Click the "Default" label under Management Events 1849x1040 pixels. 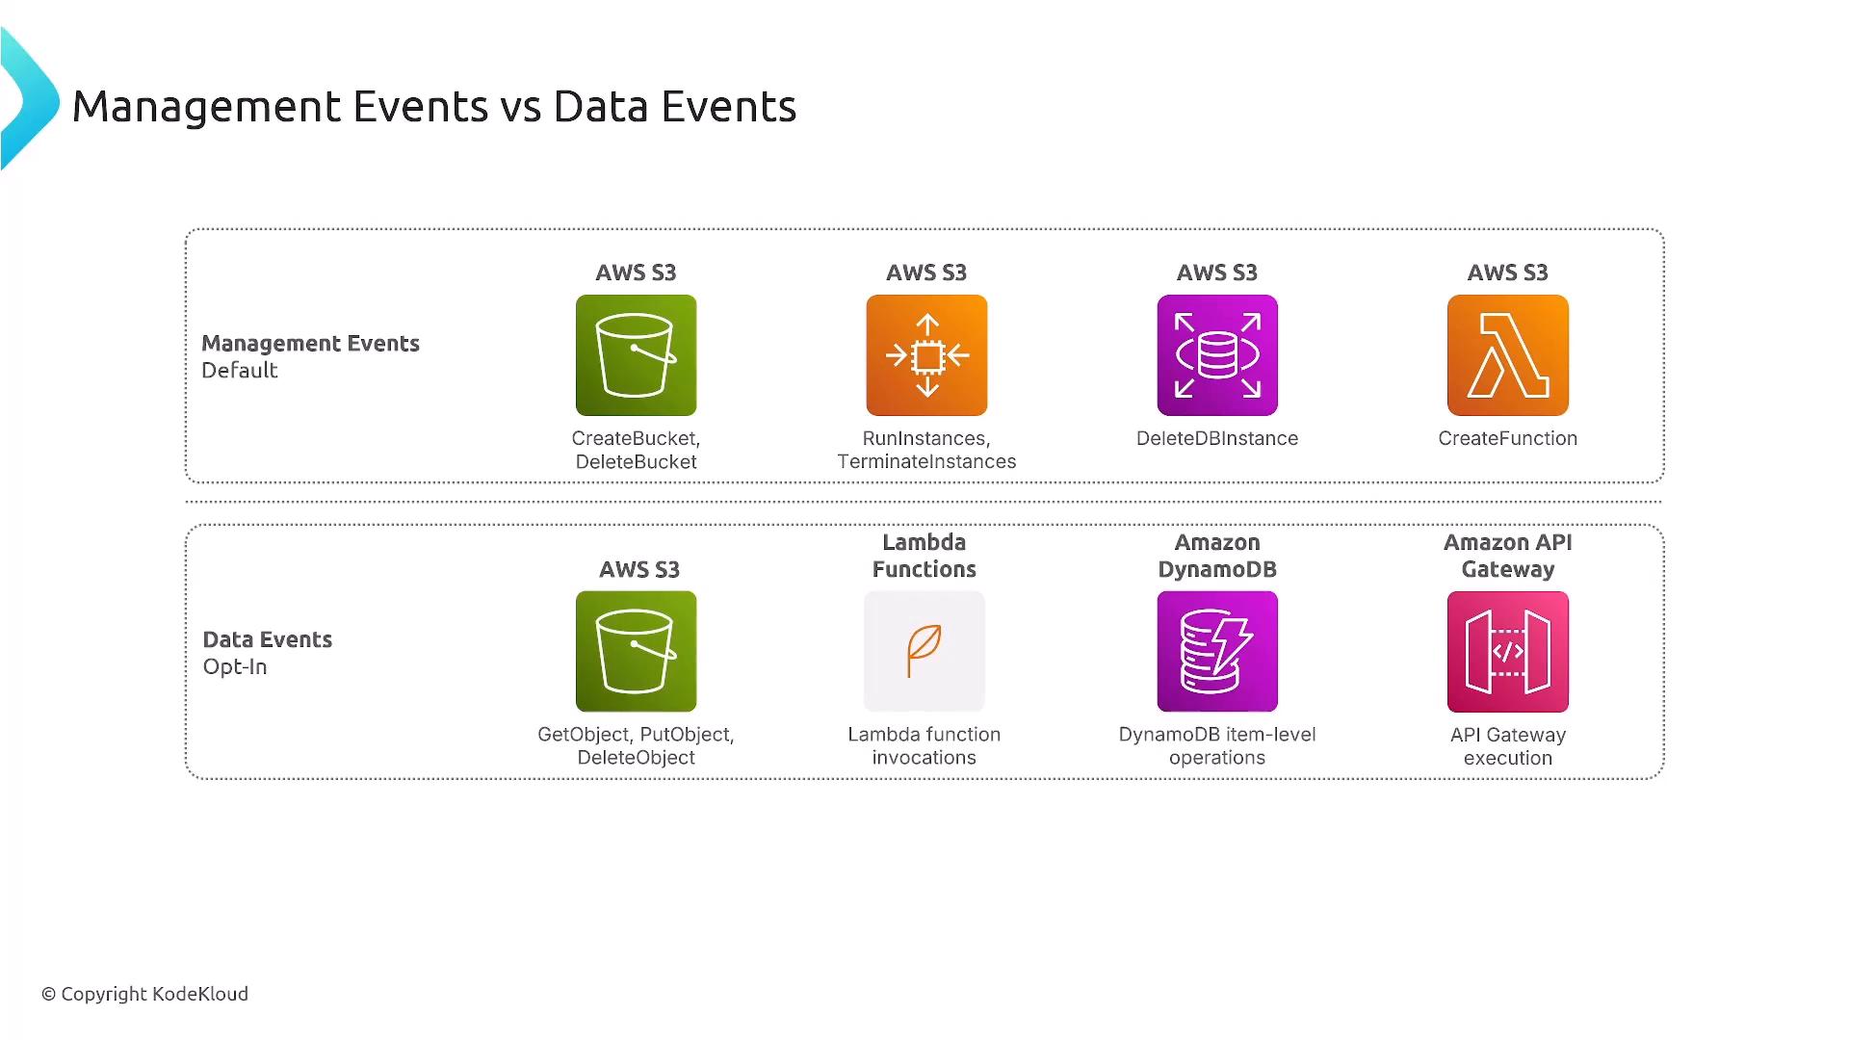(240, 371)
